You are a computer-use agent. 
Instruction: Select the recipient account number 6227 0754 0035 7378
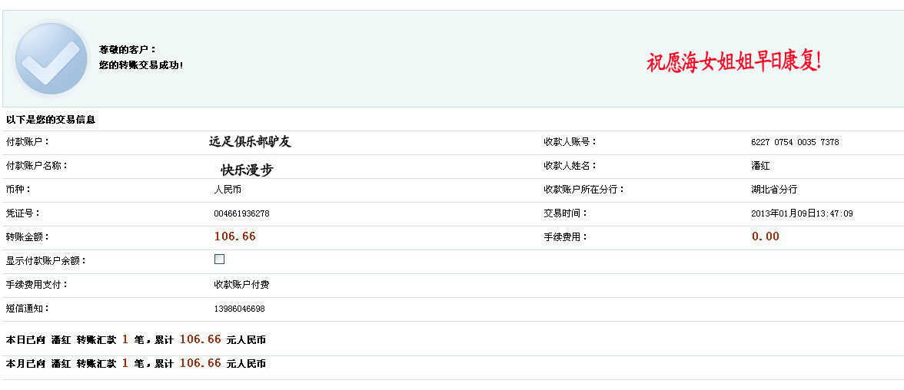(x=795, y=142)
